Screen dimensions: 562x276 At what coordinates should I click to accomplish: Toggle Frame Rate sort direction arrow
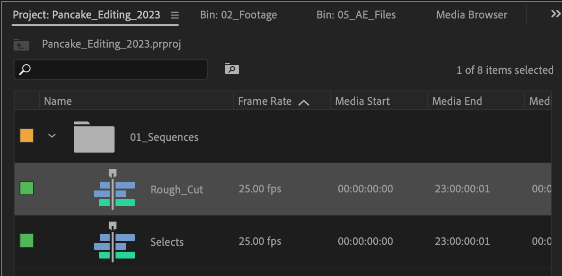304,102
